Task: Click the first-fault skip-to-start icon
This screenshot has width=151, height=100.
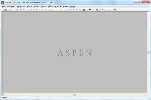Action: click(x=52, y=10)
